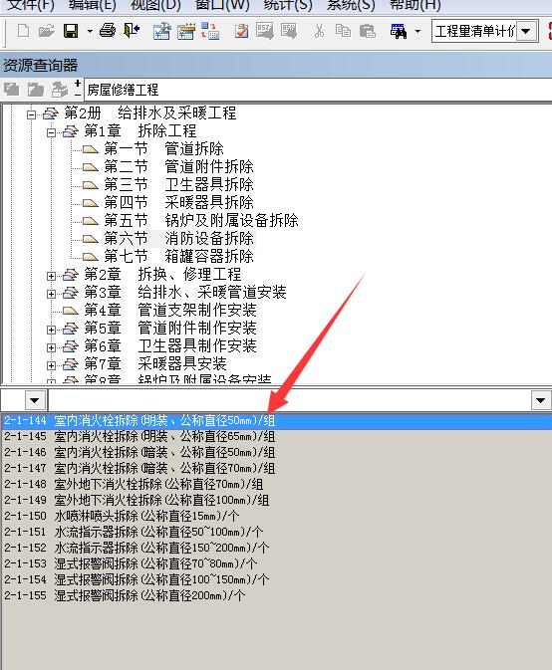Open the 文件(F) menu
Viewport: 552px width, 670px height.
click(31, 5)
